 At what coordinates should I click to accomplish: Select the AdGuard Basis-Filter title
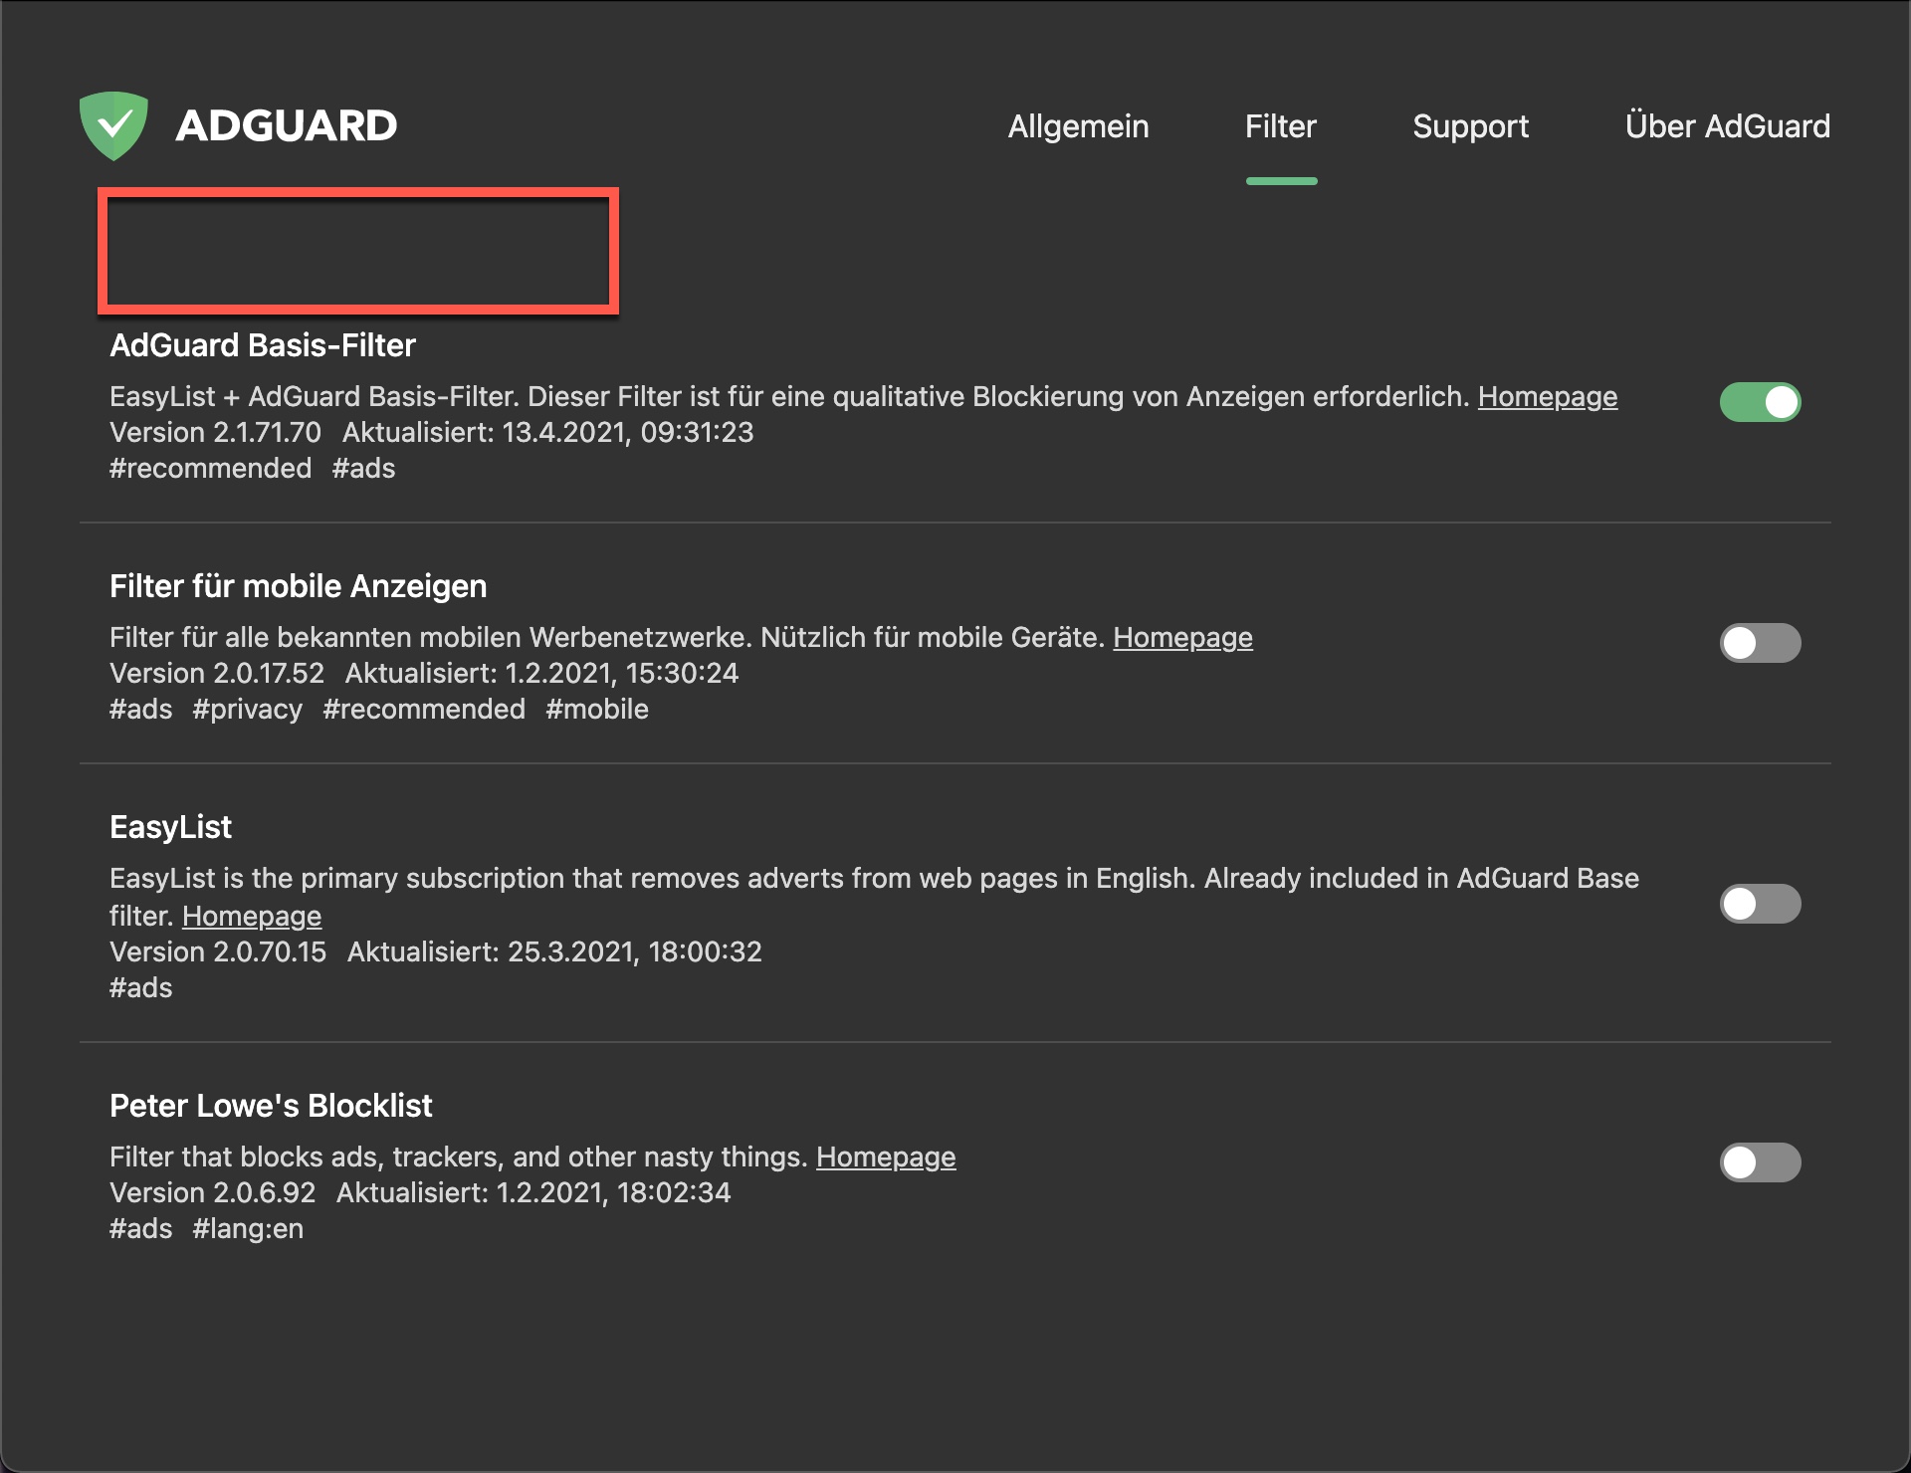[x=263, y=345]
